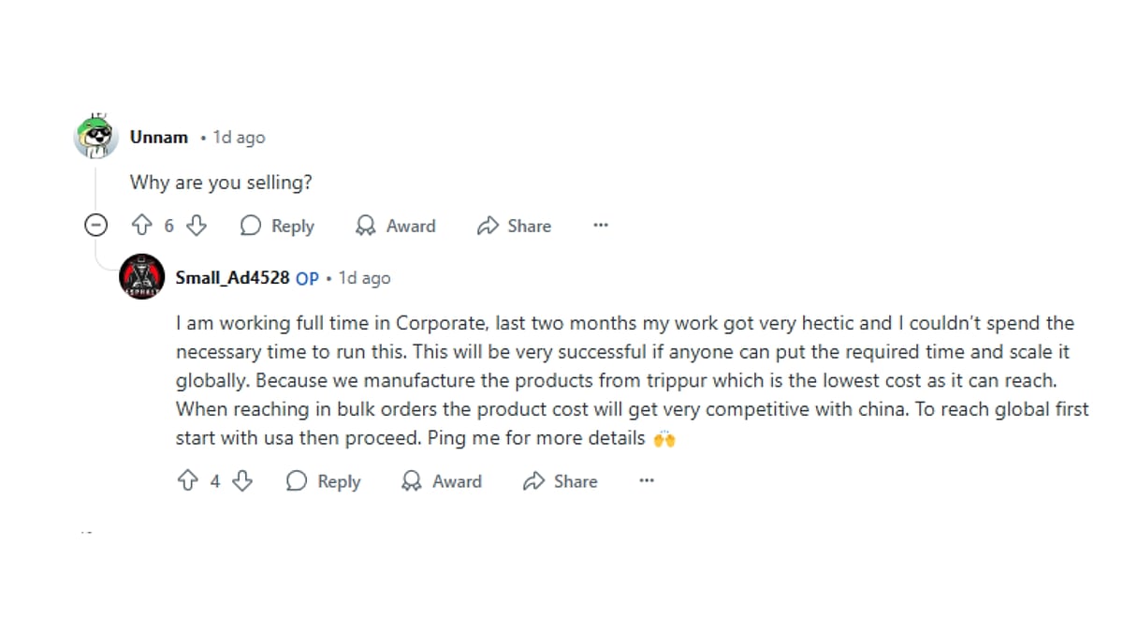Viewport: 1123px width, 632px height.
Task: Upvote Unnam's comment
Action: [x=141, y=226]
